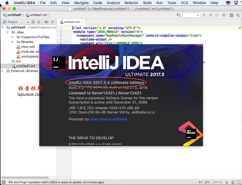Open the Project view dropdown arrow
Viewport: 242px width, 185px height.
[28, 22]
